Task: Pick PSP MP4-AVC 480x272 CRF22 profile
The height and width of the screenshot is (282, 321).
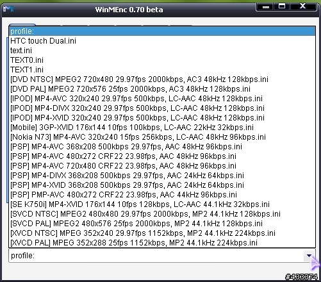Action: [162, 156]
